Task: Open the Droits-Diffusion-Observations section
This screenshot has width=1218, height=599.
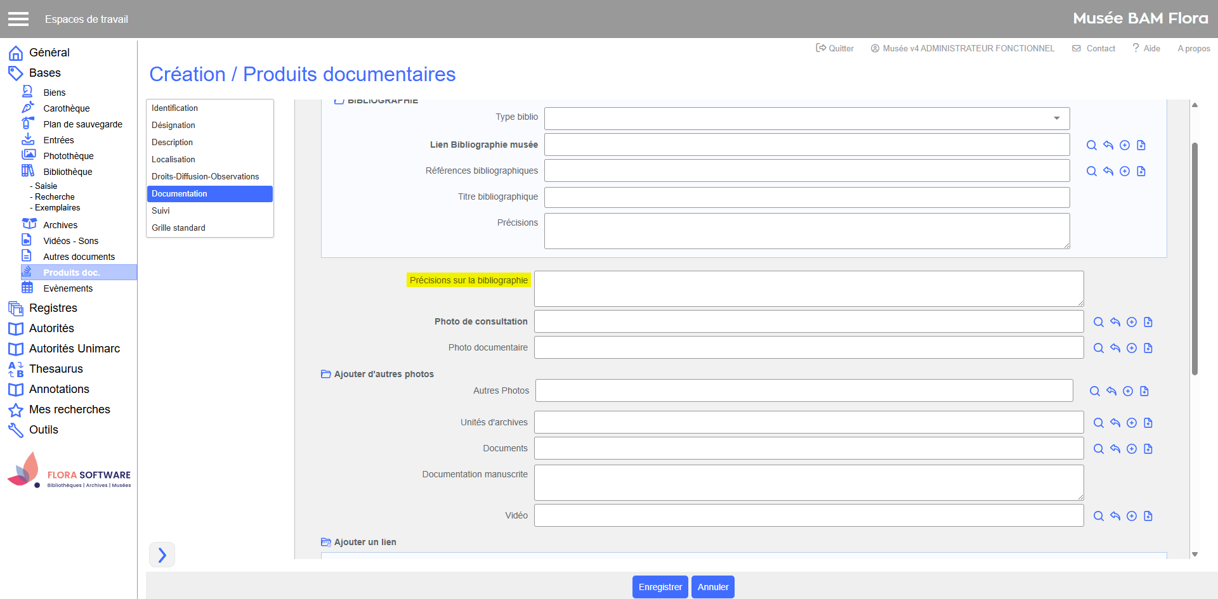Action: click(x=205, y=177)
